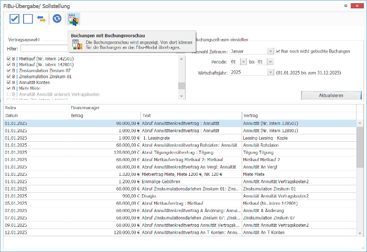Viewport: 367px width, 252px height.
Task: Open bookings with booking preview icon
Action: point(73,19)
